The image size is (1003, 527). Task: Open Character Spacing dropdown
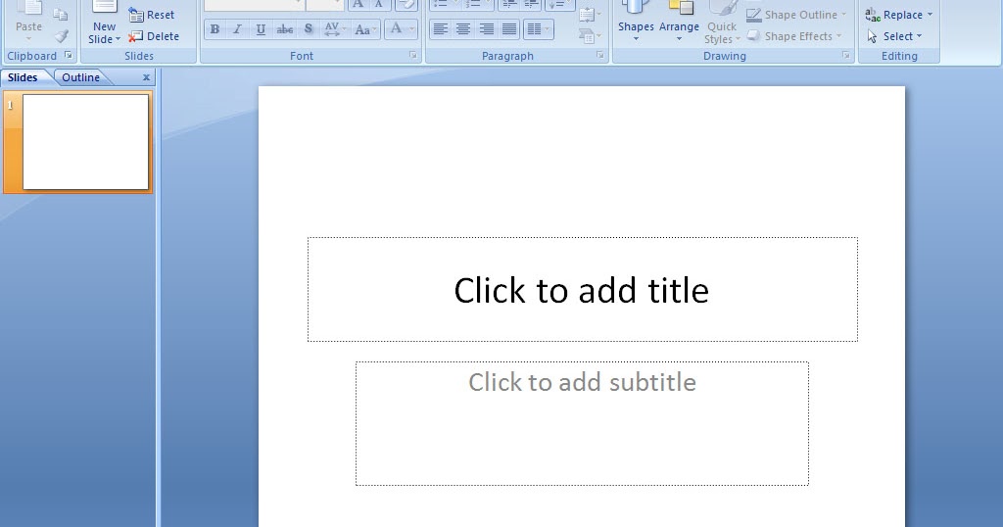pos(335,29)
